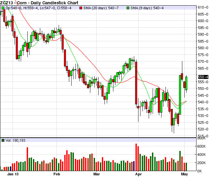Click the blue volume bar before April
This screenshot has width=211, height=177.
[x=134, y=166]
